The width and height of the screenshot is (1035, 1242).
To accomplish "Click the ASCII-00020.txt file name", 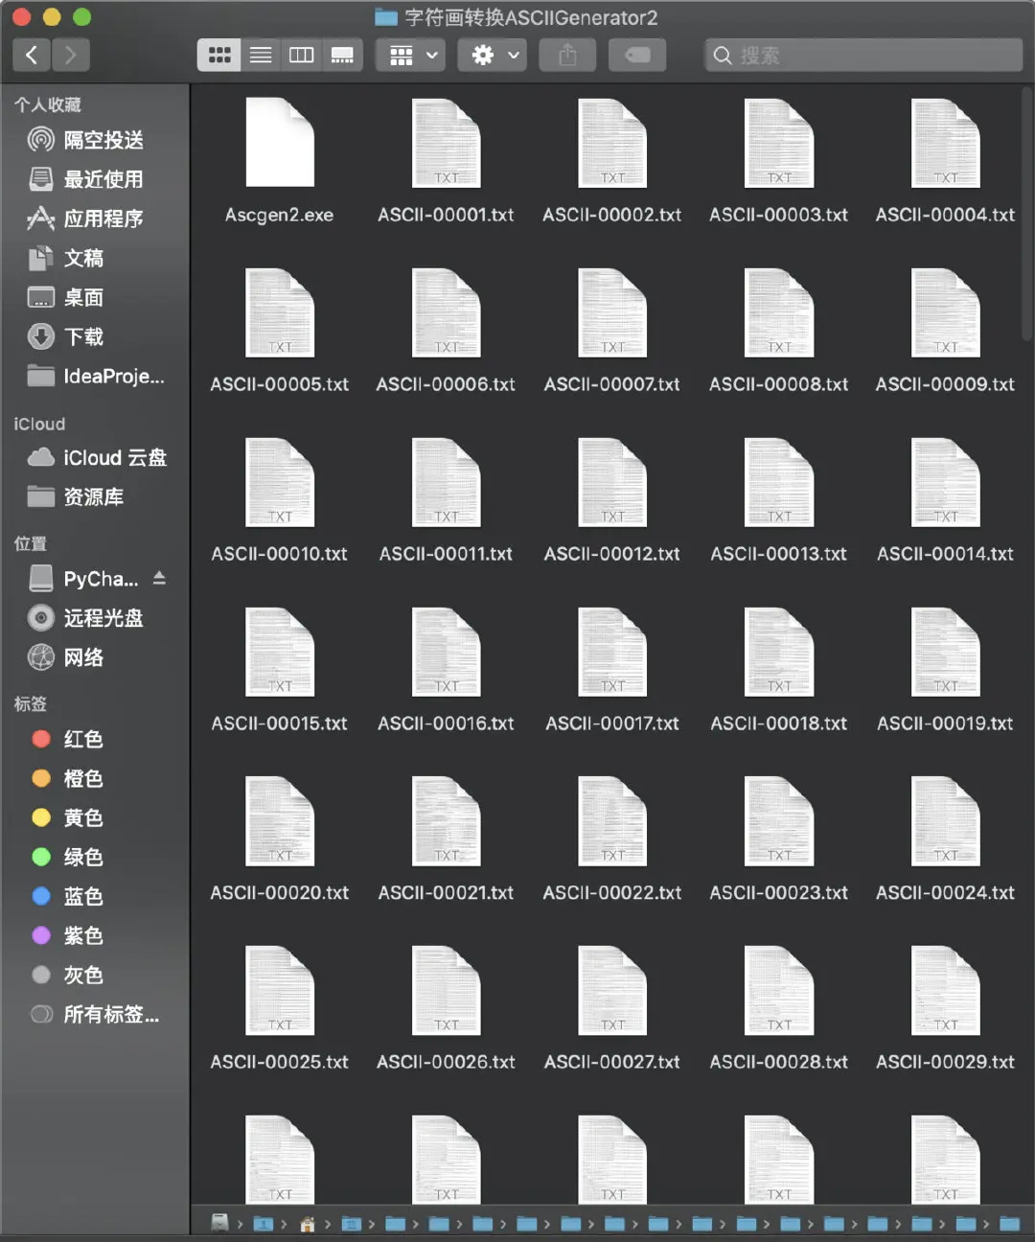I will [280, 892].
